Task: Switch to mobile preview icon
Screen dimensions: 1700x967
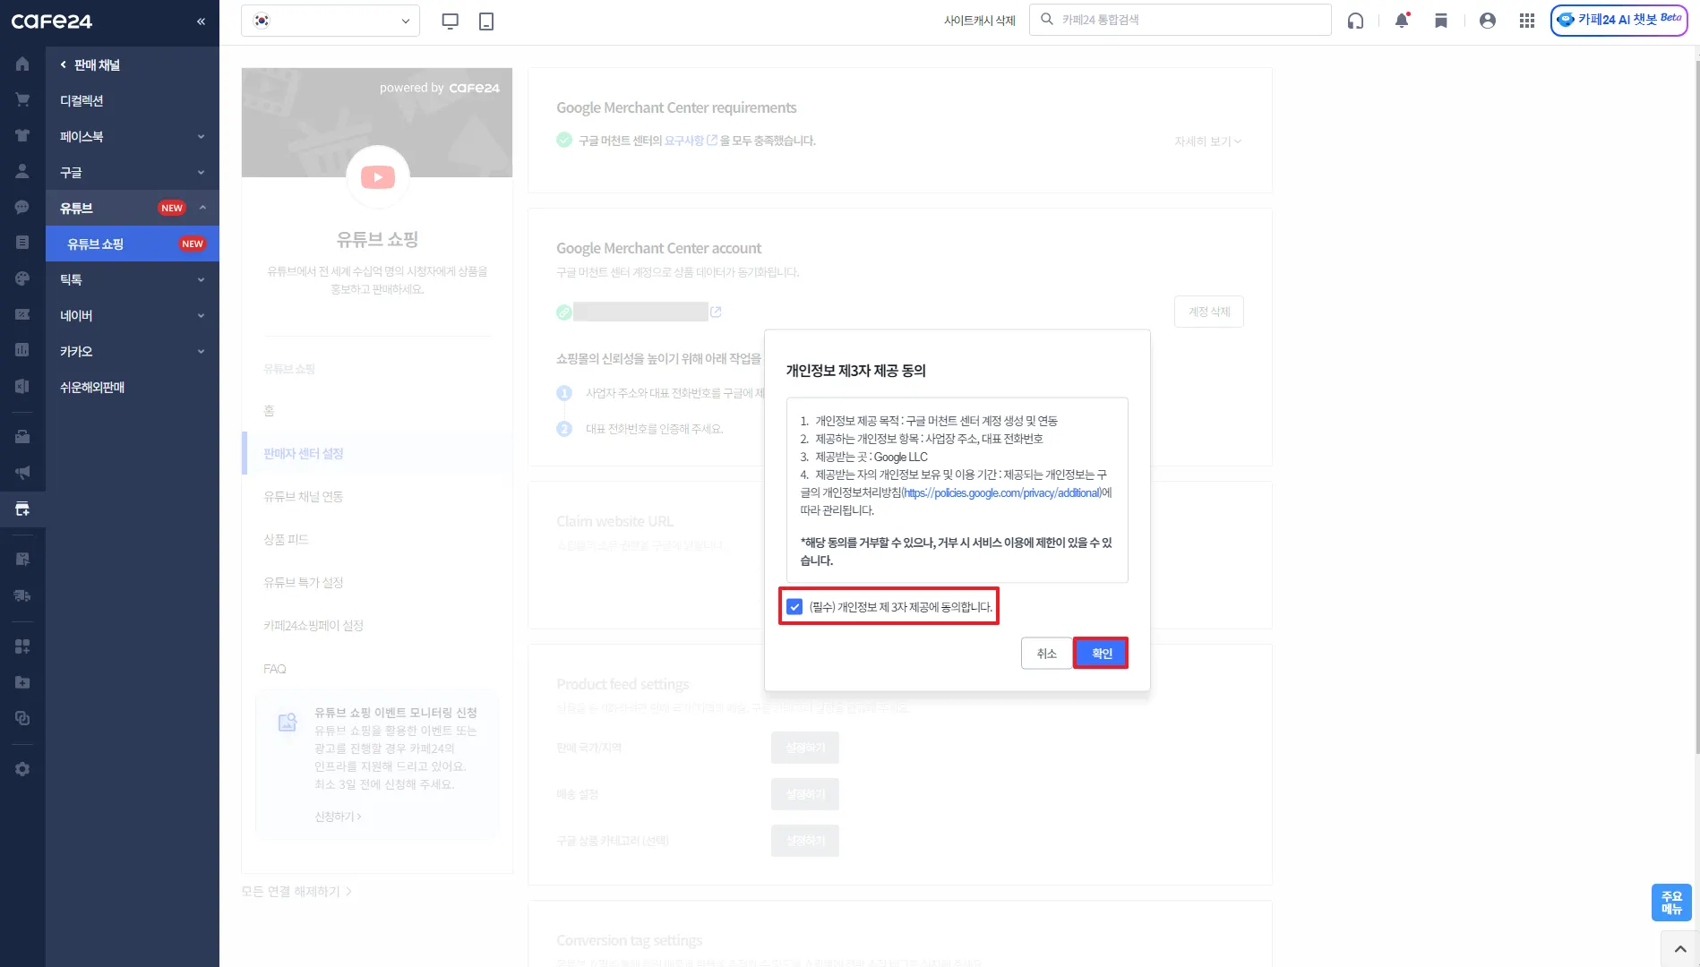Action: point(486,21)
